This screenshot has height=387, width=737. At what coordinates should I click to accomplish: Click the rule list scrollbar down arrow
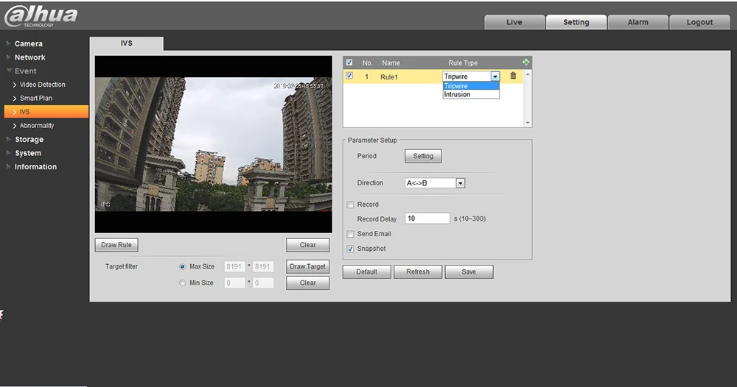tap(528, 123)
